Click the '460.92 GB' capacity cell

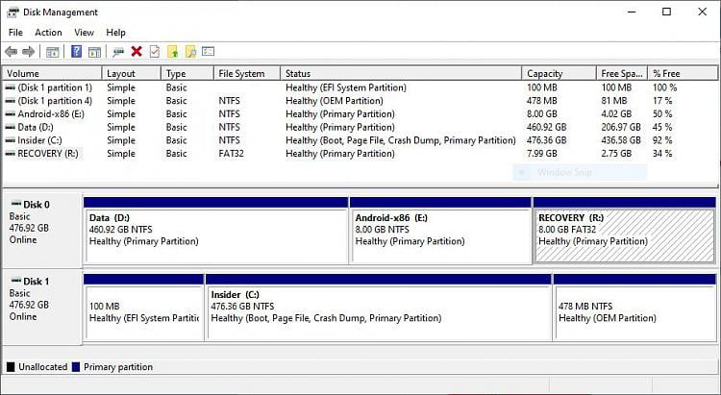pyautogui.click(x=547, y=128)
